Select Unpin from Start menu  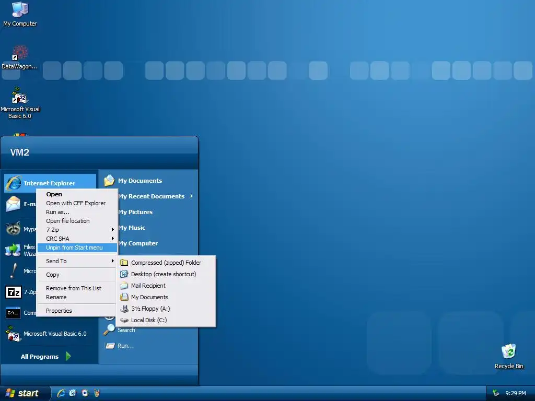click(x=77, y=247)
